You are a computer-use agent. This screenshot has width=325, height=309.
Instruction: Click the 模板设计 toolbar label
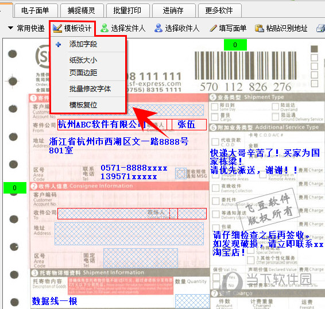(78, 28)
